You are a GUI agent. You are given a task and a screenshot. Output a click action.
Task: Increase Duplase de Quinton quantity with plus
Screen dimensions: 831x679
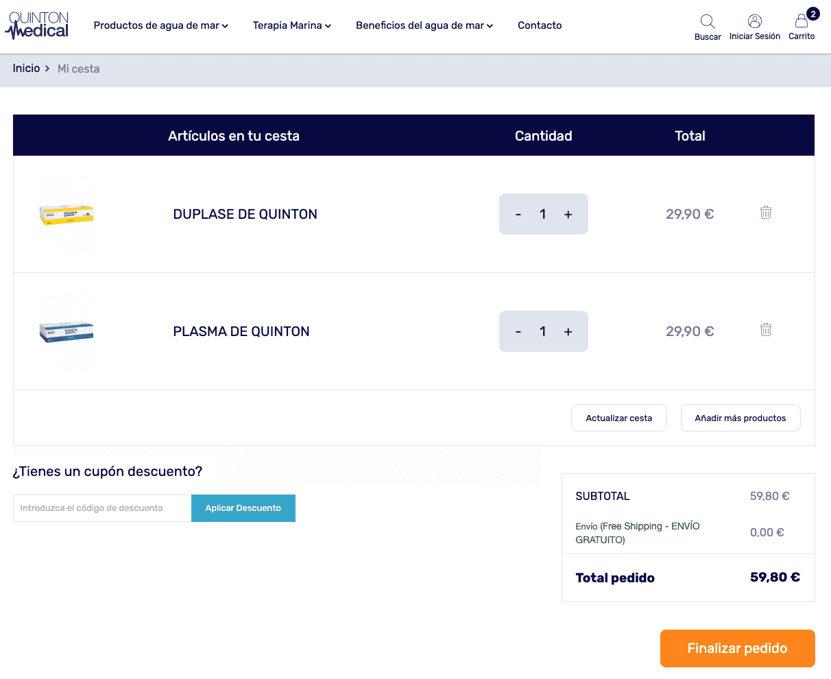pos(568,215)
